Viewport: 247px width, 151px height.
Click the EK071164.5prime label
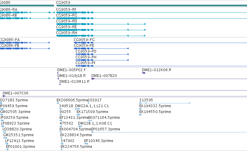point(104,118)
